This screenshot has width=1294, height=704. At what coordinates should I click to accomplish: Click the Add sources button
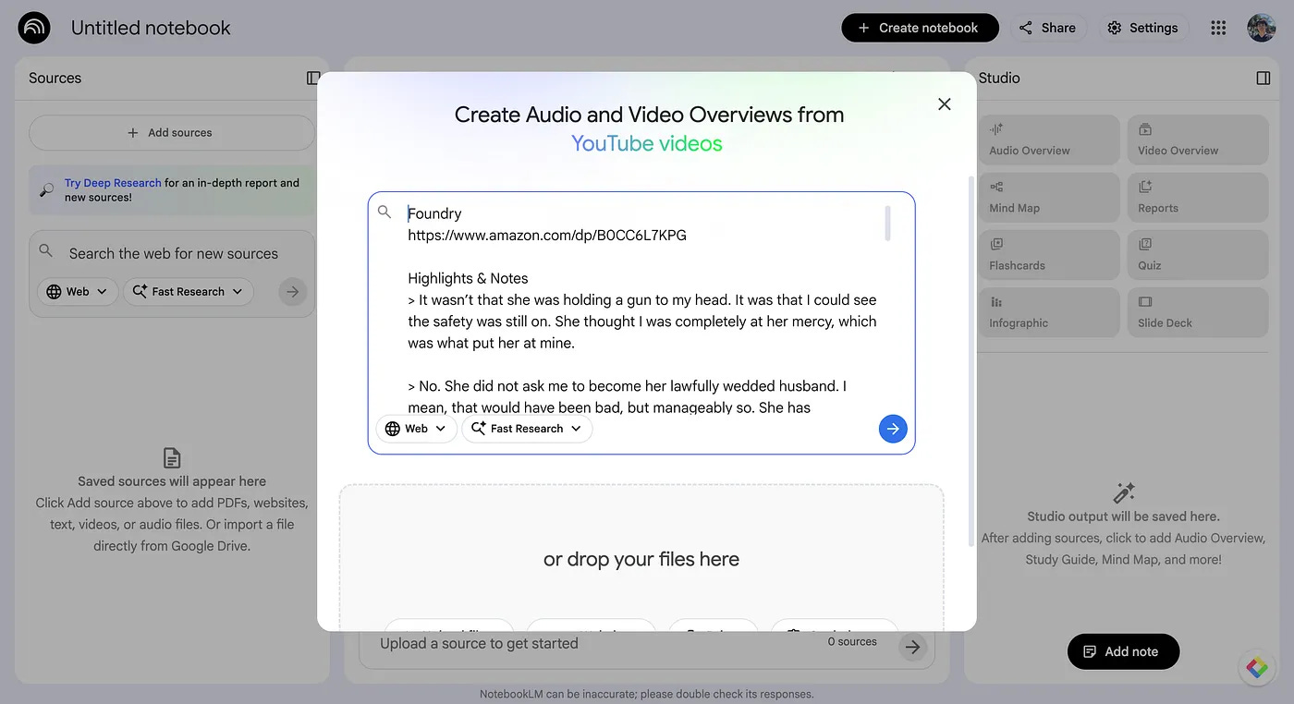coord(172,133)
